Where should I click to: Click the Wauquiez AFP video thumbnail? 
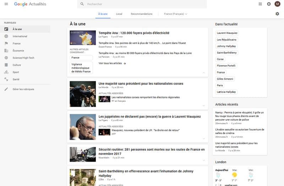pos(104,132)
